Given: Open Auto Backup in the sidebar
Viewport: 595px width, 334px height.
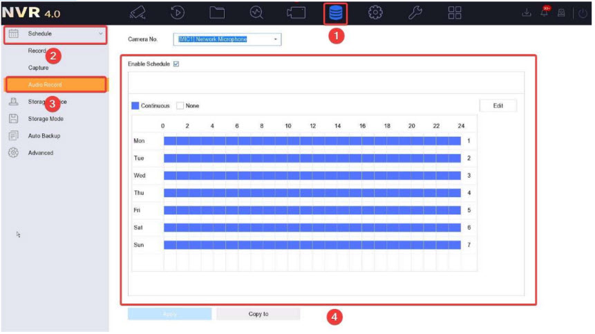Looking at the screenshot, I should click(x=44, y=136).
